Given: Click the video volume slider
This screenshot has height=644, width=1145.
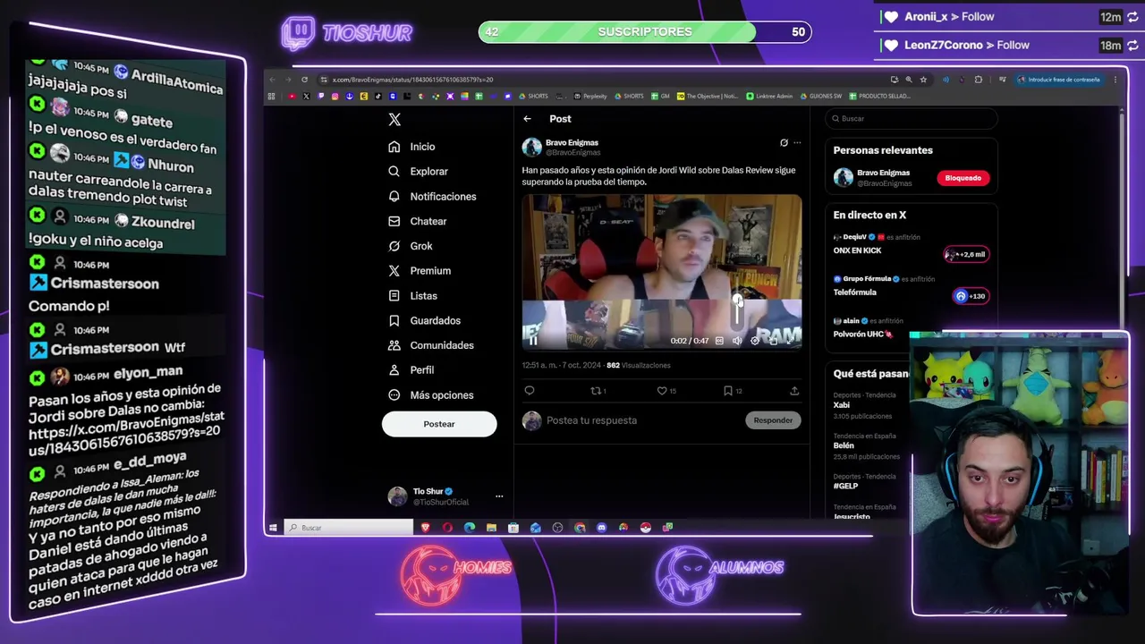Looking at the screenshot, I should tap(738, 310).
